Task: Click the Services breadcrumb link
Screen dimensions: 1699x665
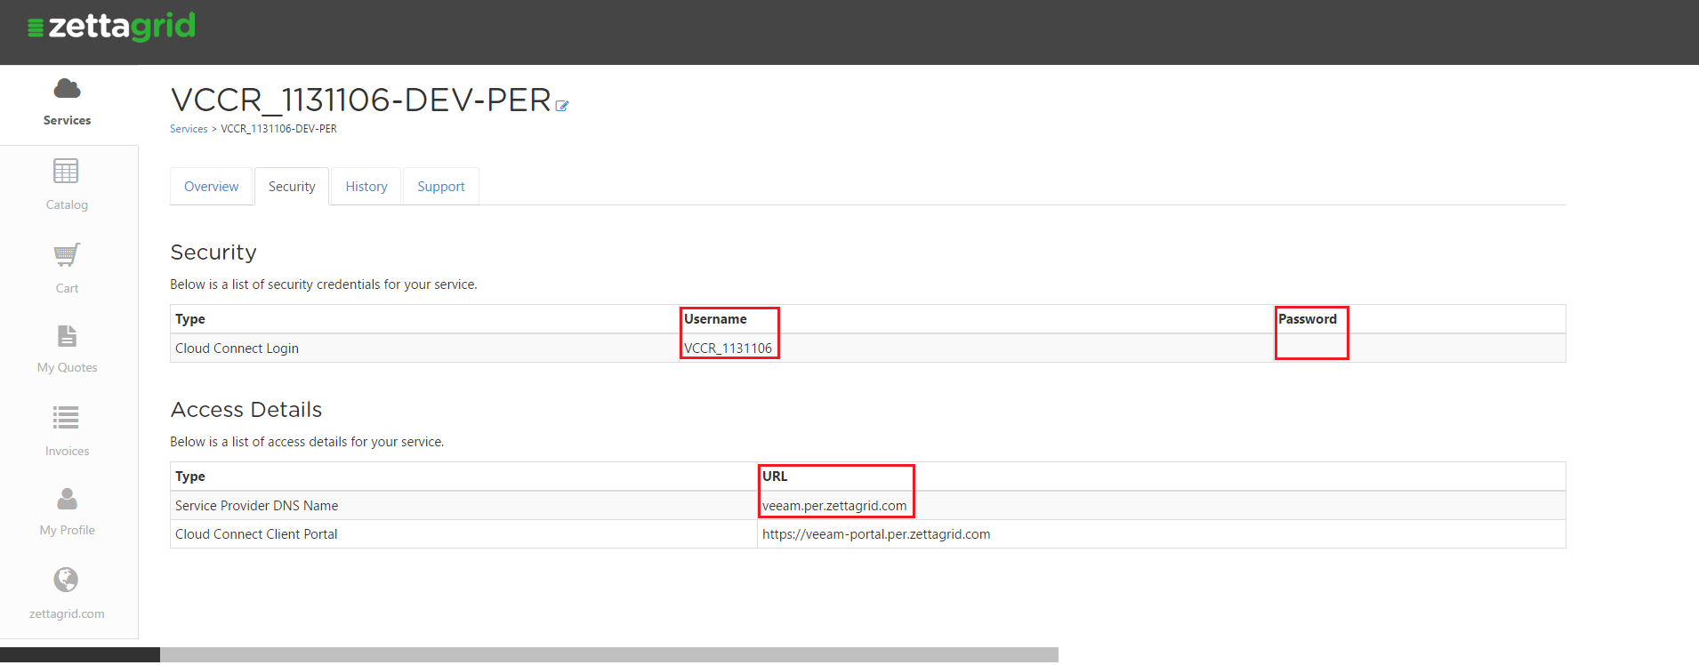Action: (x=189, y=129)
